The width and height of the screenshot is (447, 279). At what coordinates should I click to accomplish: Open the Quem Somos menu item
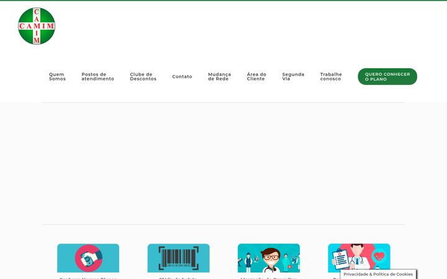pos(57,77)
